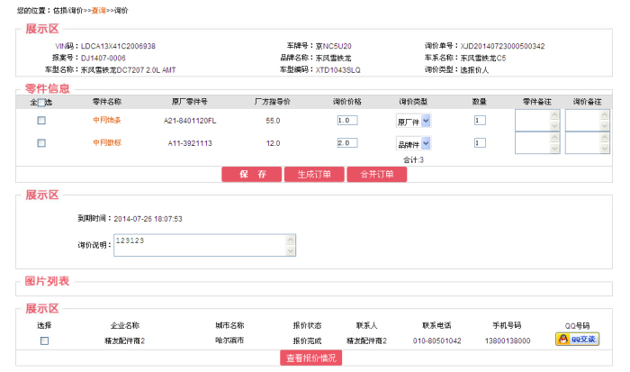Select the supplier checkbox in the 哈尔滨市 row
630x372 pixels.
[45, 340]
